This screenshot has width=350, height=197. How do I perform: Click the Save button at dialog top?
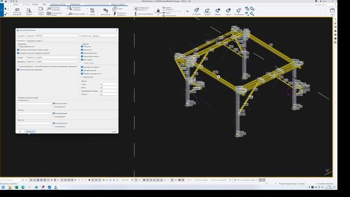tap(21, 36)
